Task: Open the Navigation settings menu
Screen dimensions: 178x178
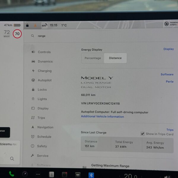Action: [x=42, y=127]
